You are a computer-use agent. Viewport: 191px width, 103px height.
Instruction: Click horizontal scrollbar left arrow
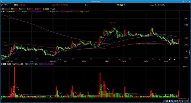(x=1, y=99)
